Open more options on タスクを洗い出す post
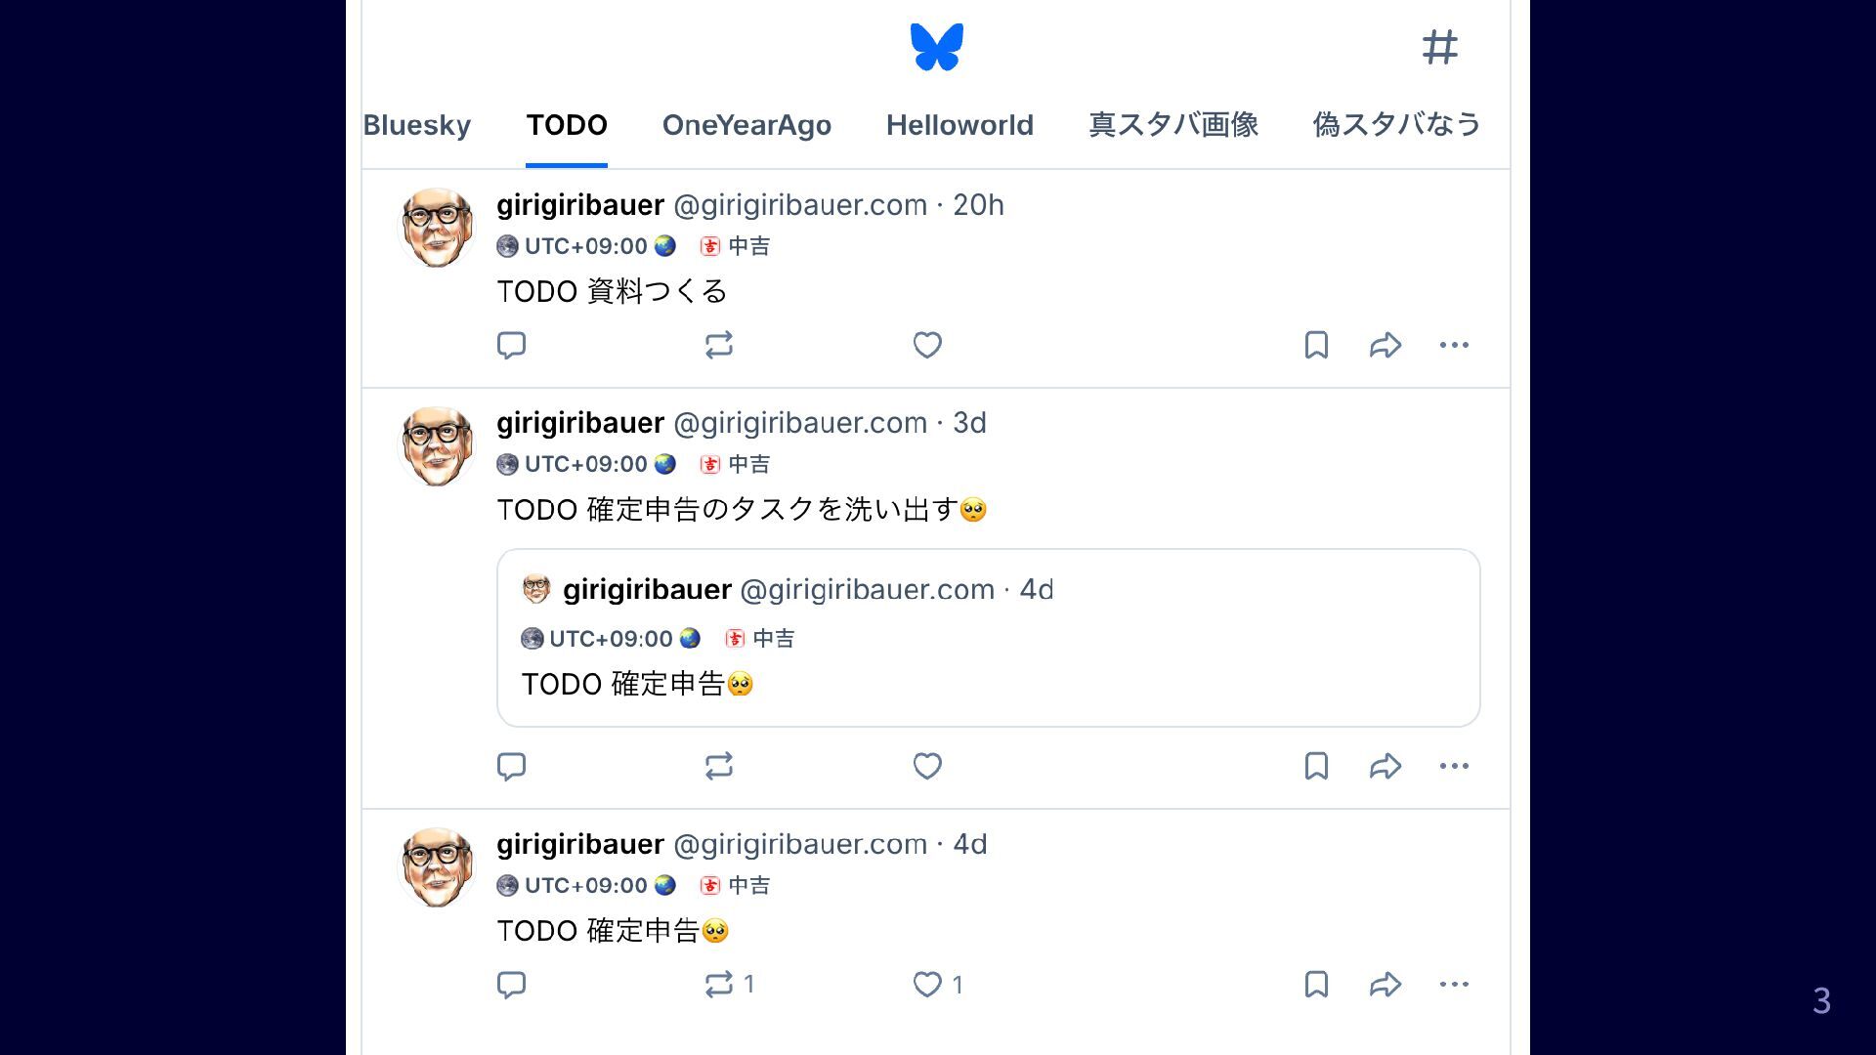 (x=1454, y=766)
